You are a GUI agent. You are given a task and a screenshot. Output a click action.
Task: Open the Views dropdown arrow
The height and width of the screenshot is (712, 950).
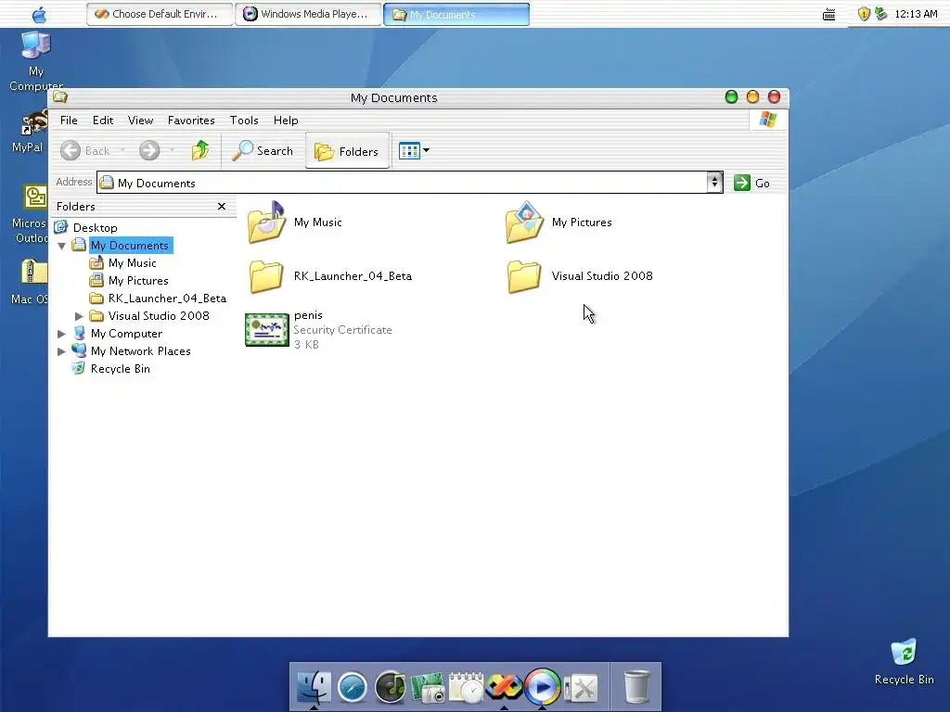[x=427, y=150]
